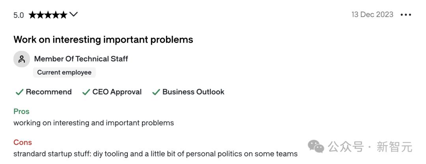Click the Recommend green checkmark
Screen dimensions: 426x164
[19, 92]
